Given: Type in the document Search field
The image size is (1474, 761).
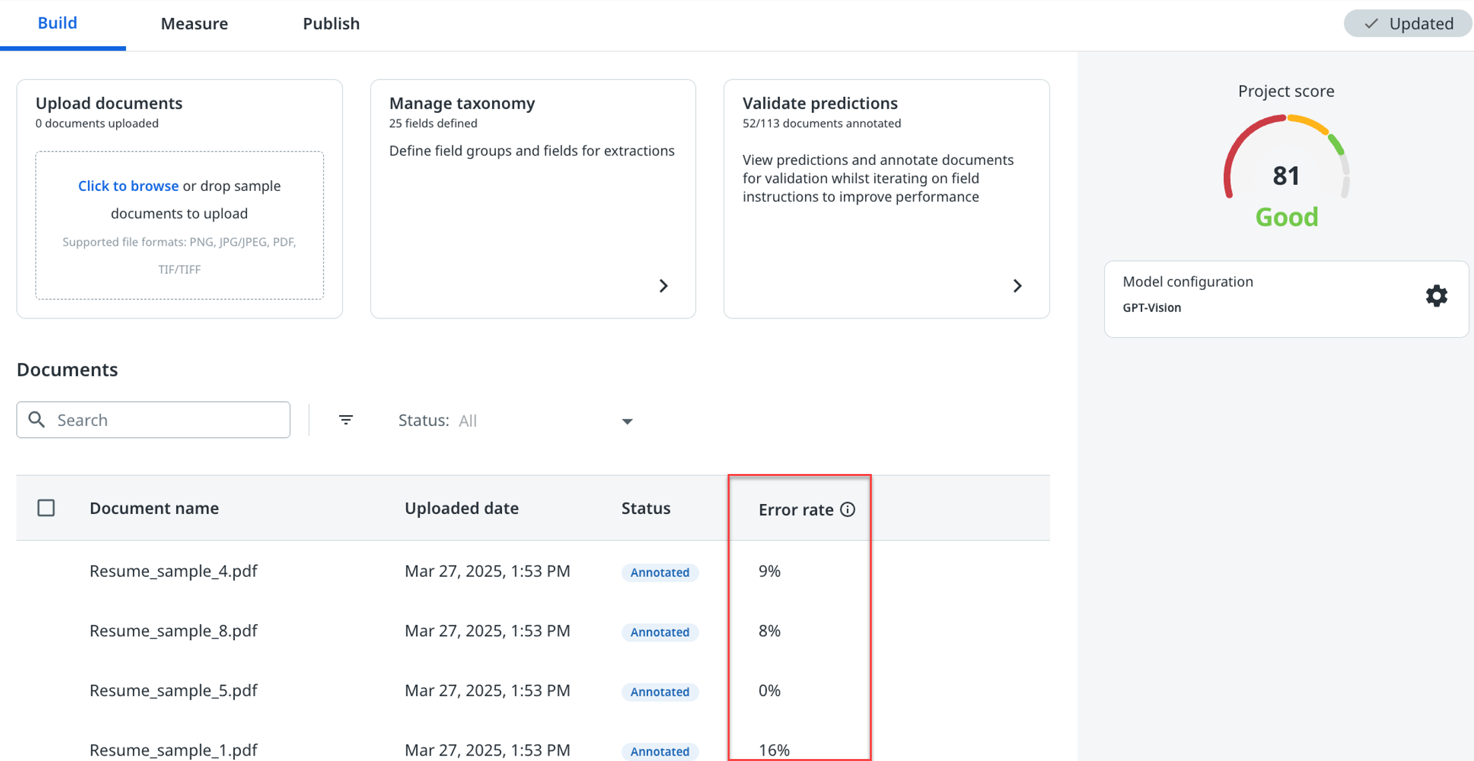Looking at the screenshot, I should pos(167,420).
